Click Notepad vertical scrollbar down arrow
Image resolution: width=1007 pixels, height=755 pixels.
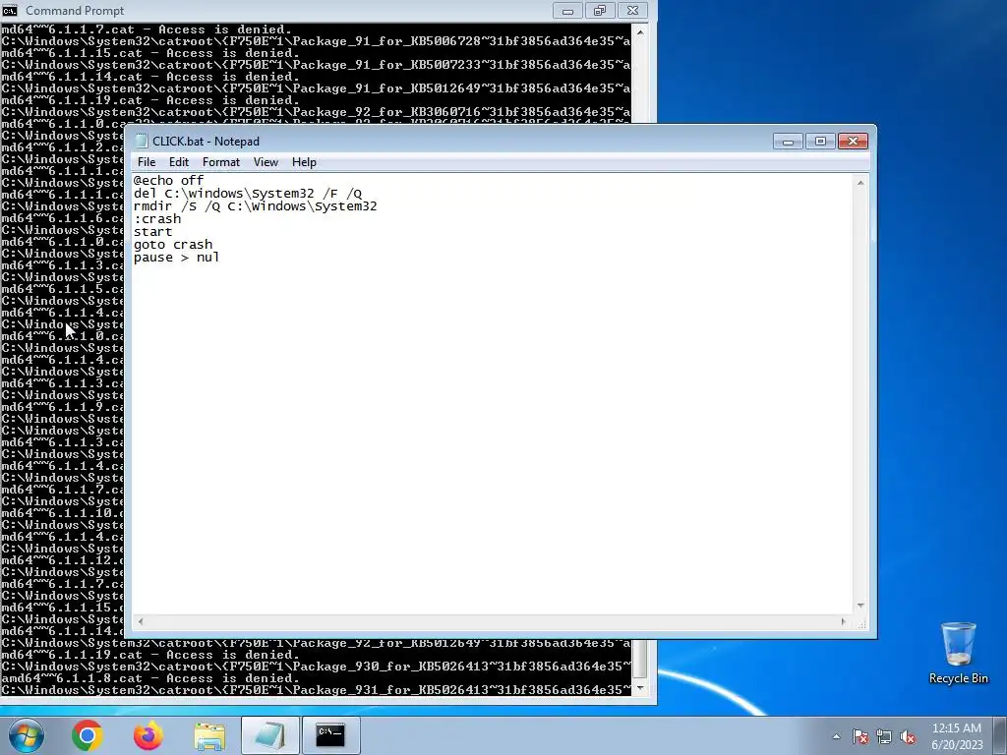pyautogui.click(x=860, y=606)
